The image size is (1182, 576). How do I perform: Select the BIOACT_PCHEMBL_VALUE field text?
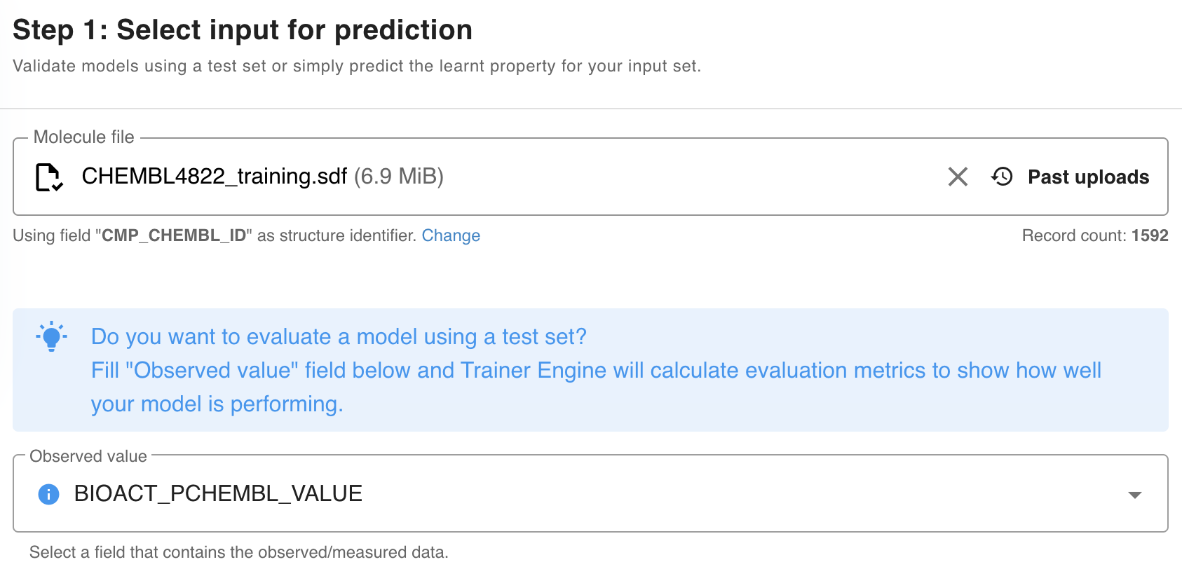(218, 494)
